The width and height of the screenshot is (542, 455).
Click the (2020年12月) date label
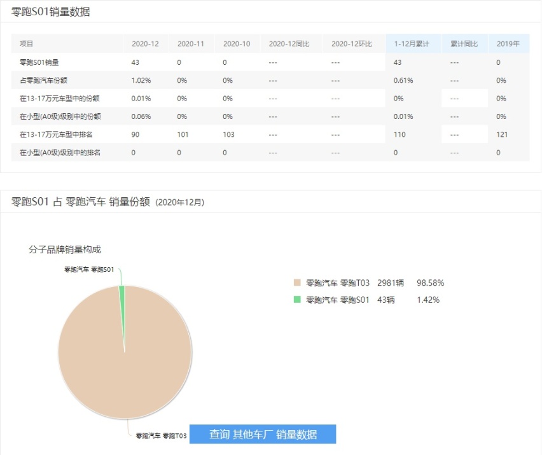[x=180, y=202]
